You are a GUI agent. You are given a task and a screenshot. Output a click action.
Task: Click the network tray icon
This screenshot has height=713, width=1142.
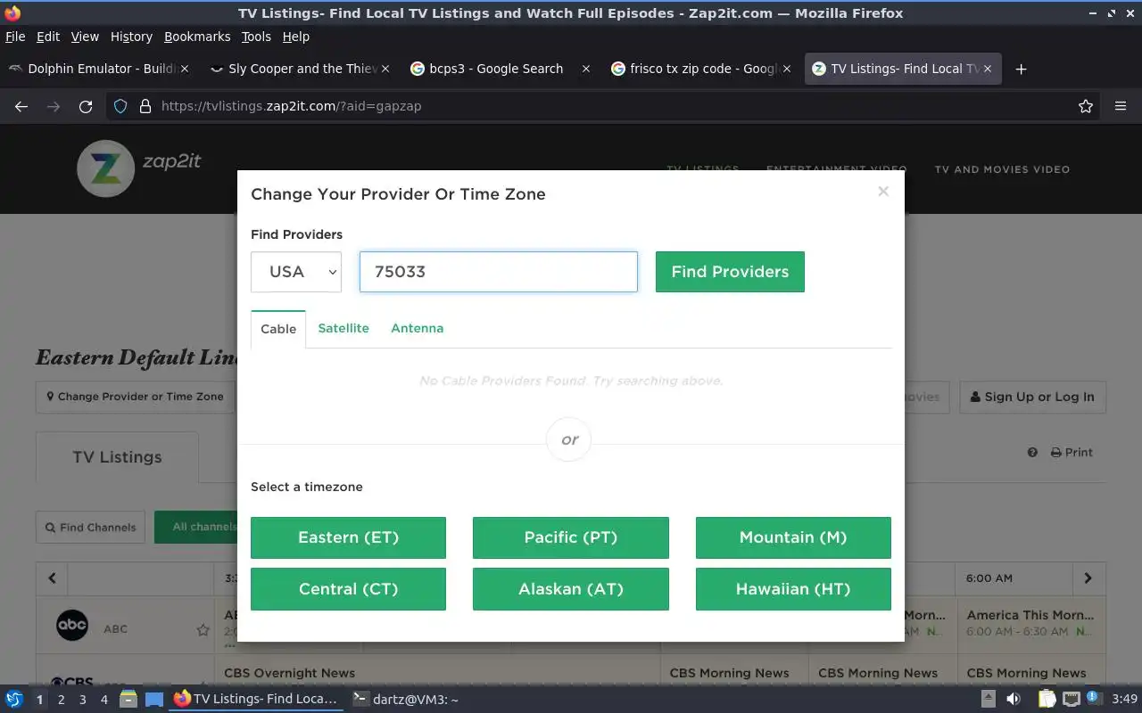point(1072,700)
